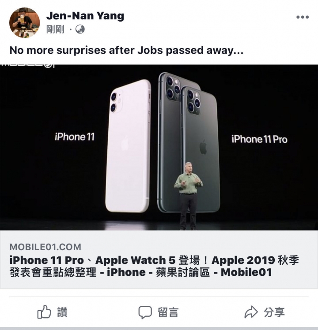Click the globe public-audience icon
This screenshot has width=318, height=330.
pyautogui.click(x=80, y=29)
